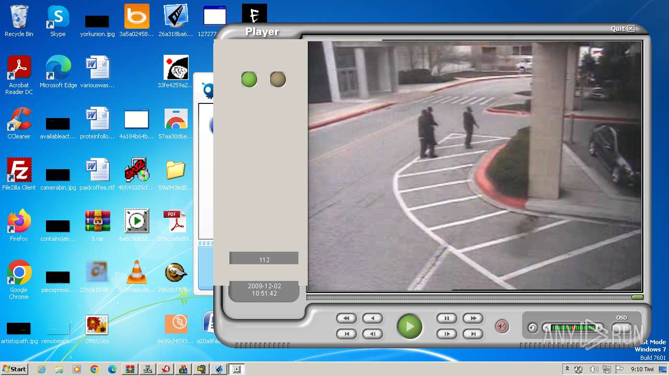Click the brown indicator light in Player
This screenshot has height=376, width=669.
click(278, 79)
